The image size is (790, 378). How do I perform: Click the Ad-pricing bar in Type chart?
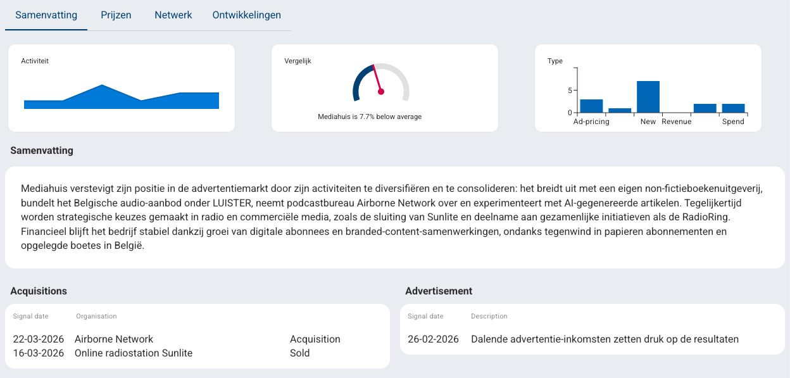pos(591,106)
